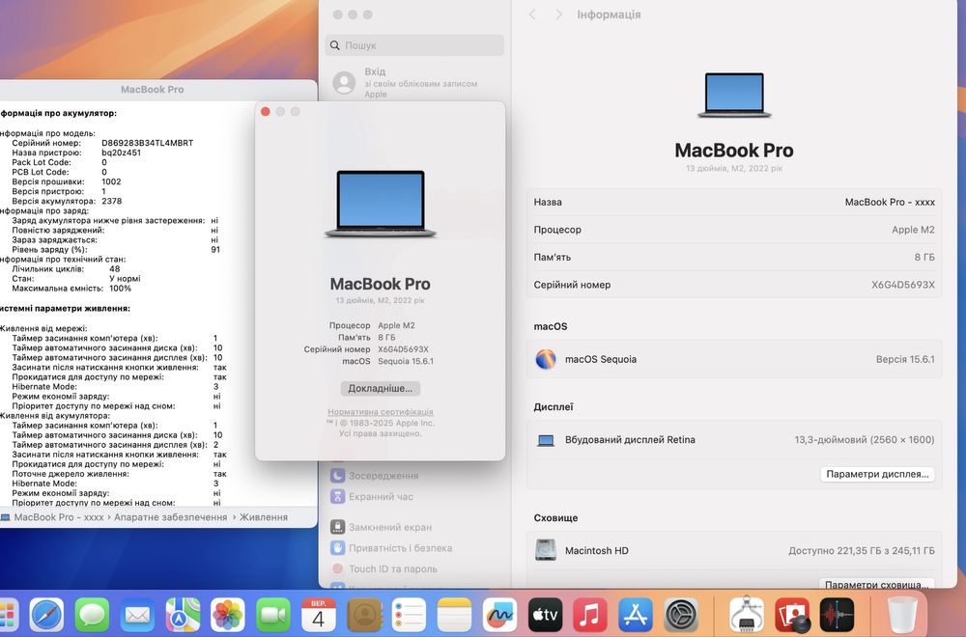The height and width of the screenshot is (637, 966).
Task: Click battery serial D869283B34TL4MBRT
Action: point(147,143)
